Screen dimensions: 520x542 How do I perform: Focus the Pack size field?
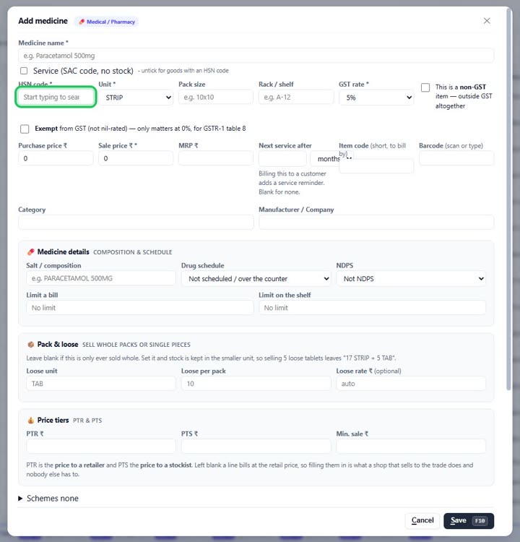coord(216,97)
